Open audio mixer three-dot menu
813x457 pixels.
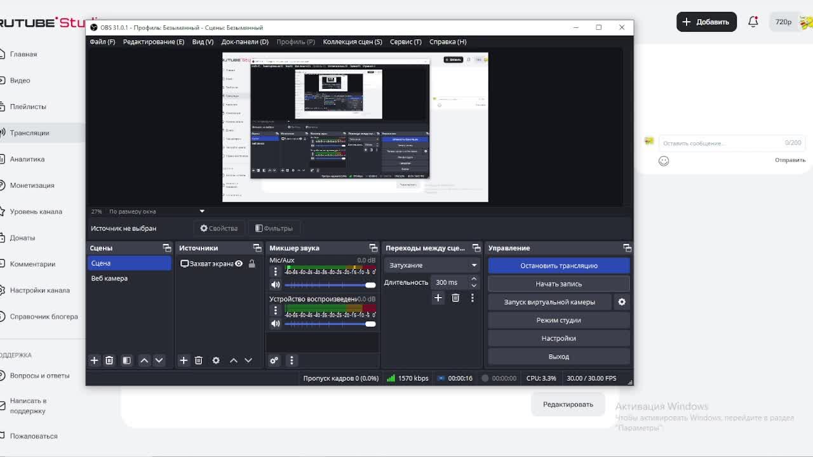292,361
